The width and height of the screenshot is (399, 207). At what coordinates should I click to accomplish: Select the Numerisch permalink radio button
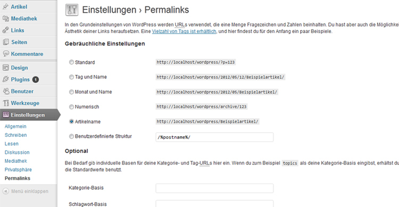click(71, 106)
